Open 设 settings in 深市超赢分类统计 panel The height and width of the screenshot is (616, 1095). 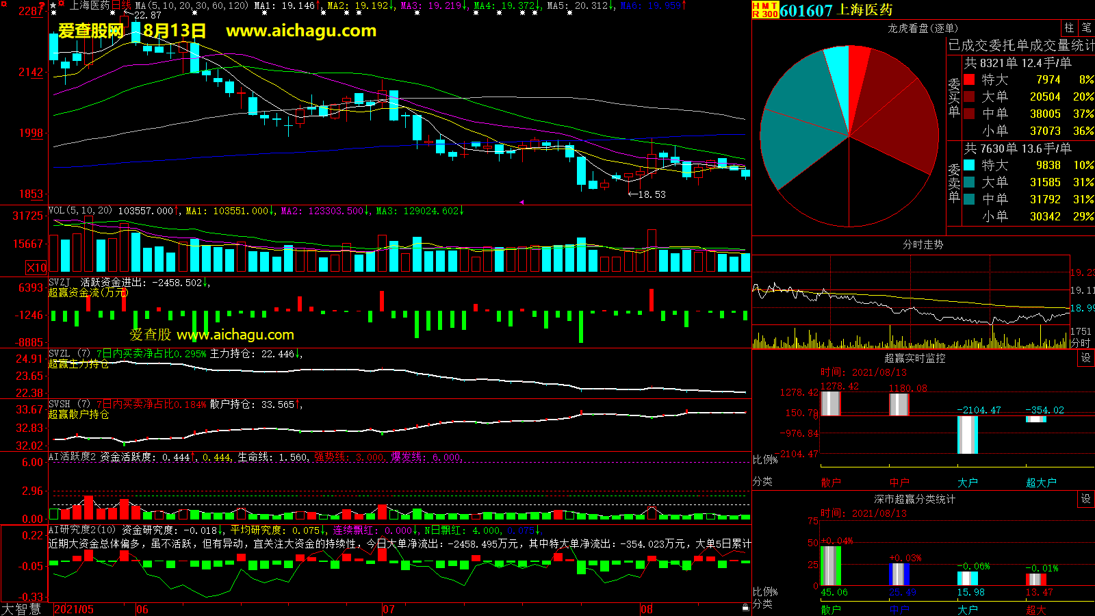click(1086, 499)
